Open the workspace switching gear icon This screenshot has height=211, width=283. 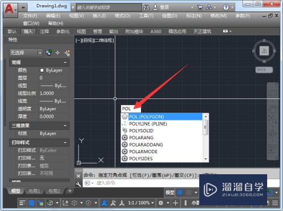pyautogui.click(x=161, y=203)
